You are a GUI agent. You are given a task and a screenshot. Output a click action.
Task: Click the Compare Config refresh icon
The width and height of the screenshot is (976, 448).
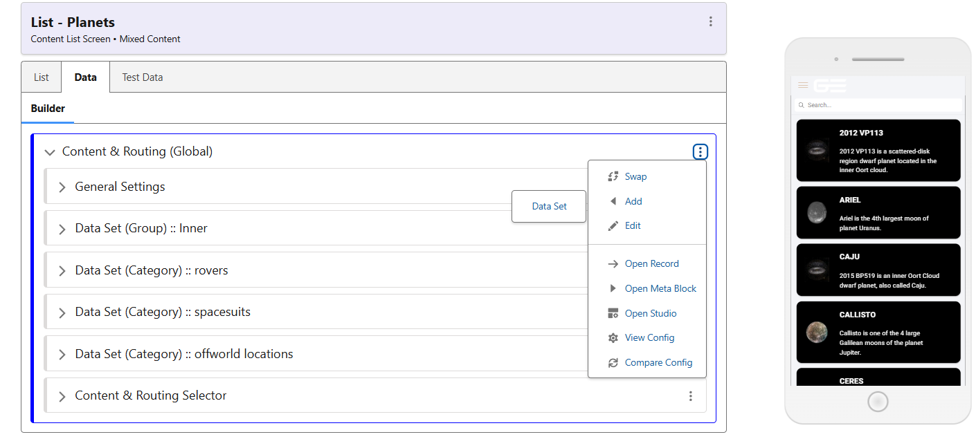point(613,363)
